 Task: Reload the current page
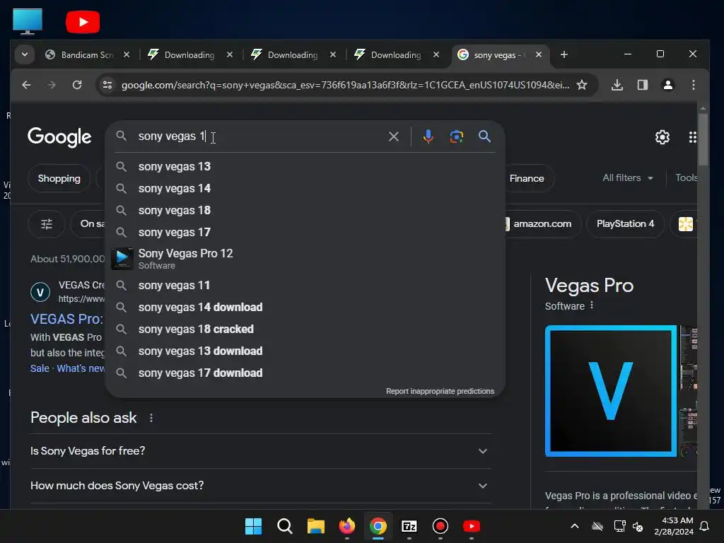(77, 85)
